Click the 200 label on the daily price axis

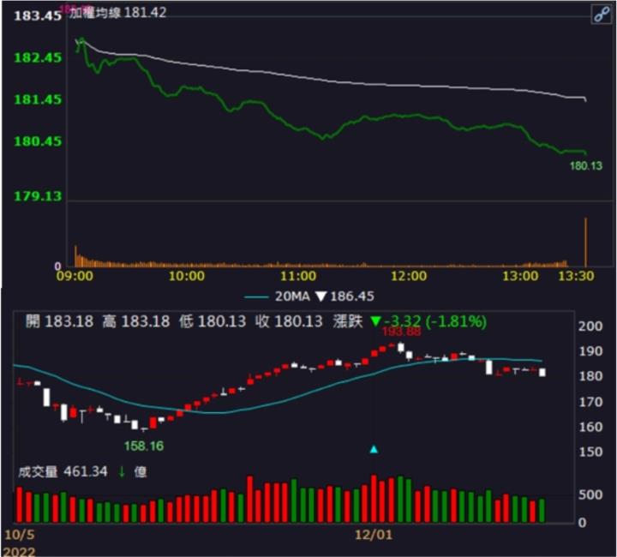coord(590,326)
